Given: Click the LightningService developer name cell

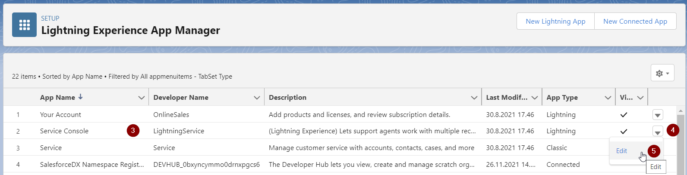Looking at the screenshot, I should pos(179,131).
